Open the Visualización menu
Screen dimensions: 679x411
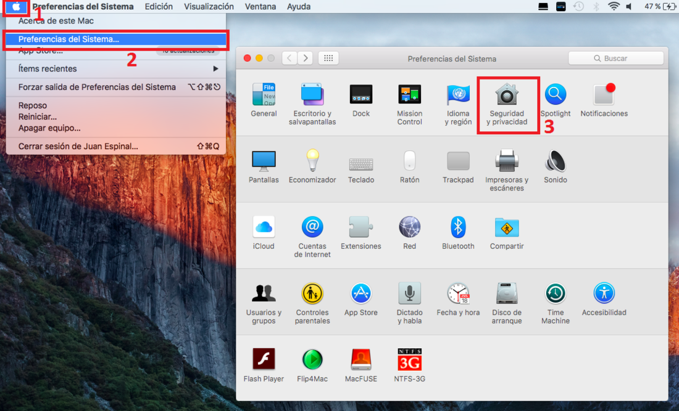pyautogui.click(x=209, y=7)
